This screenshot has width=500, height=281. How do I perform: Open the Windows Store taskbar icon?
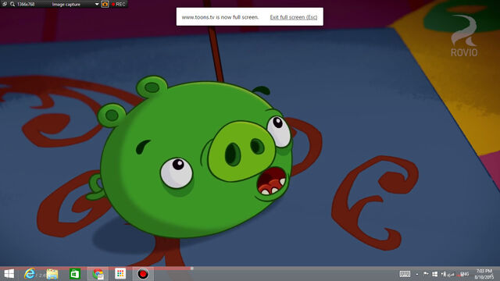(x=75, y=274)
